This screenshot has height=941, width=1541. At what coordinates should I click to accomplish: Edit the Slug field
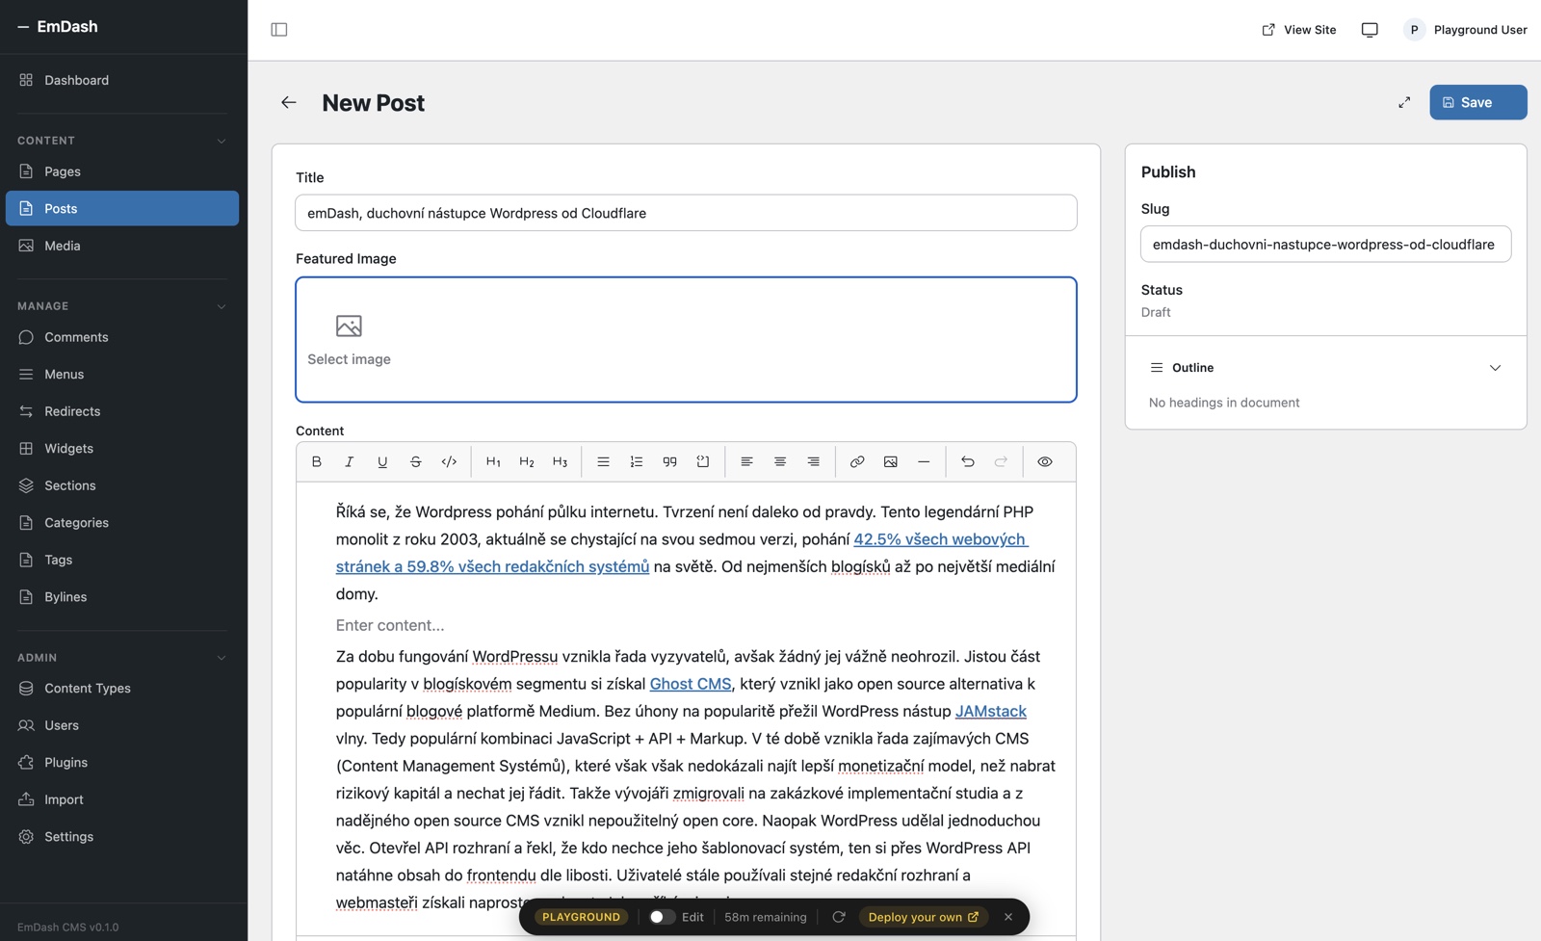tap(1325, 245)
